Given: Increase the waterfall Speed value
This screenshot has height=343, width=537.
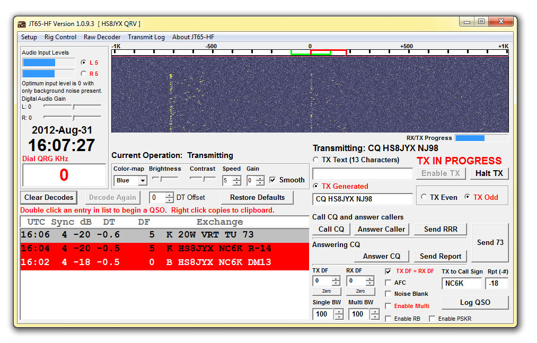Looking at the screenshot, I should click(236, 178).
